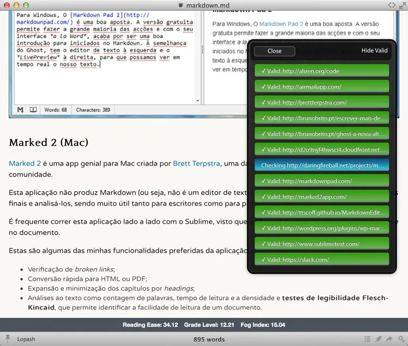Click the d2o9nyf4hwsci4.cloudfront.net entry
The image size is (408, 346).
[322, 149]
